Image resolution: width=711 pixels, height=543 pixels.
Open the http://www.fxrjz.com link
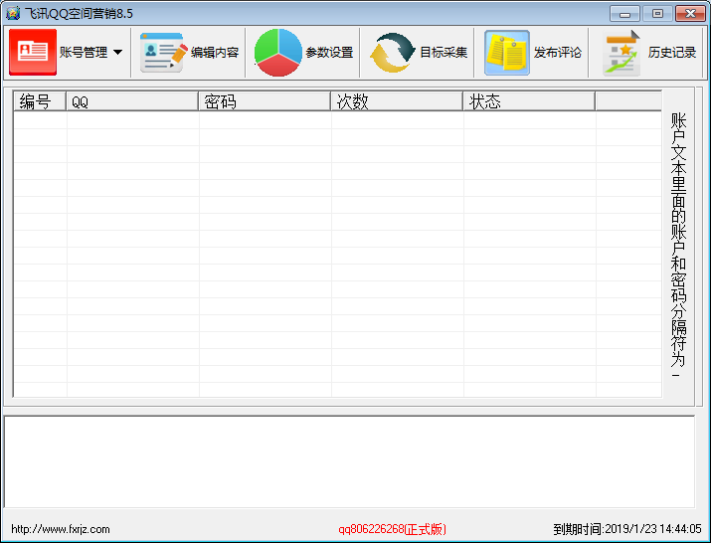[61, 529]
